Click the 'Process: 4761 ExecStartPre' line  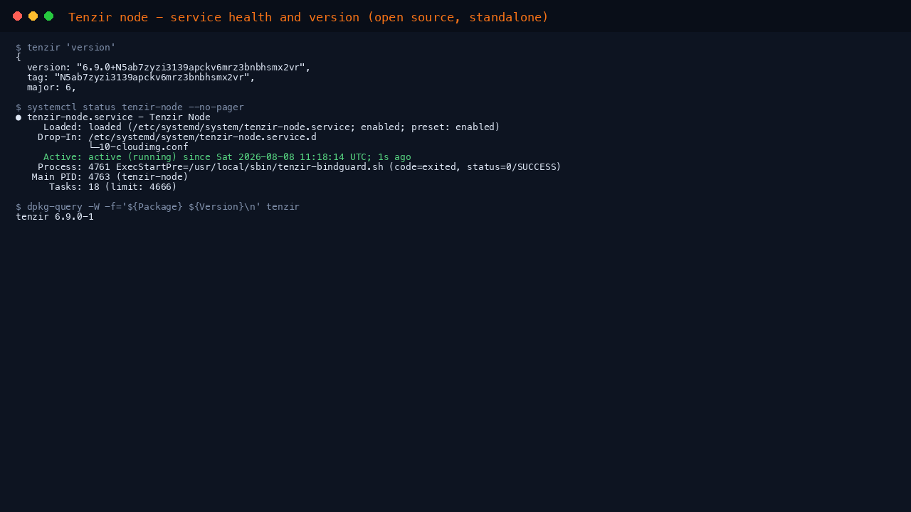[x=300, y=167]
